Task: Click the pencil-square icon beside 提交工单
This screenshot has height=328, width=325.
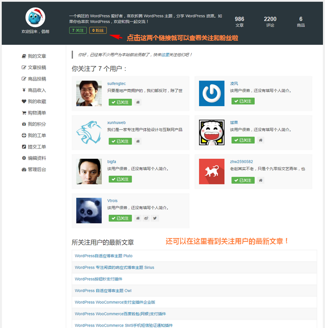Action: [x=24, y=147]
